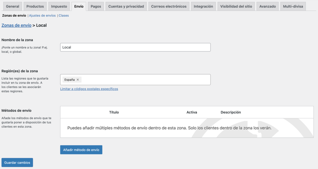This screenshot has height=169, width=318.
Task: Go to the Pagos tab
Action: pos(96,6)
